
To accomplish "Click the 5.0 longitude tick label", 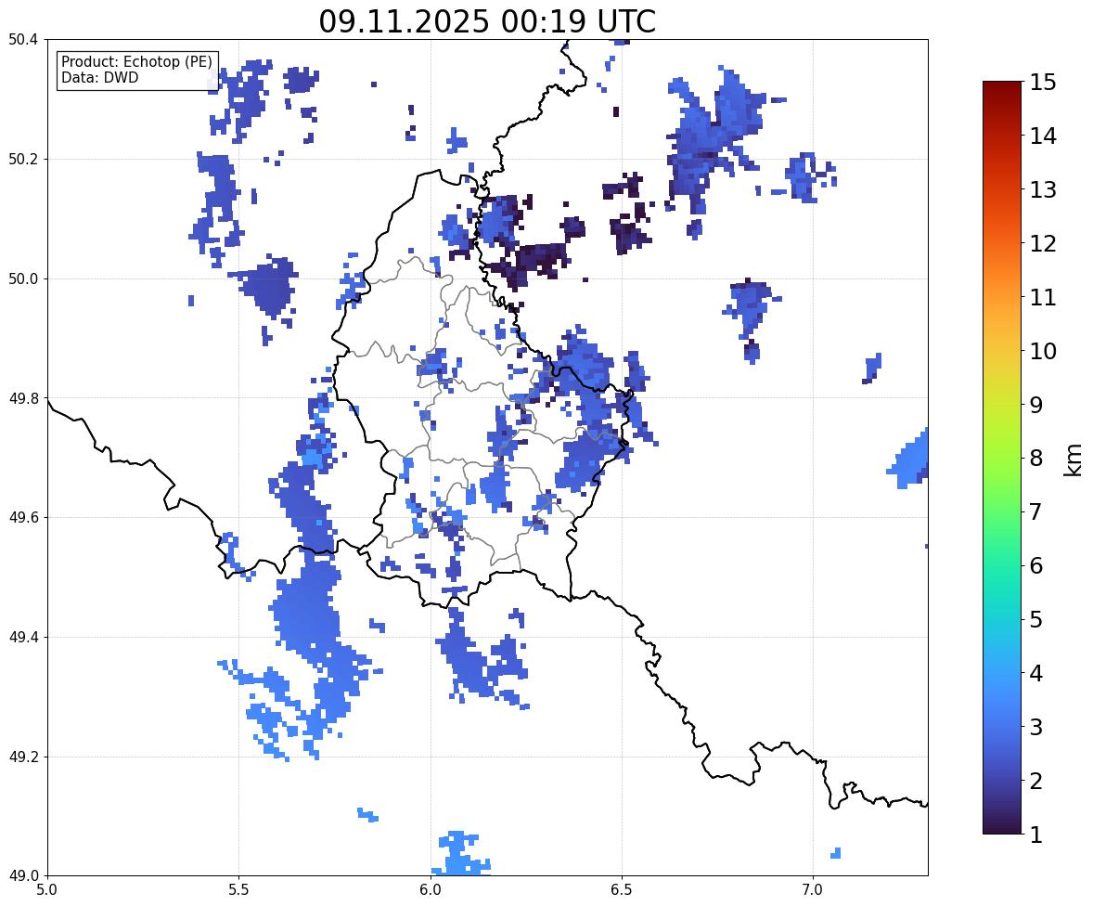I will [47, 890].
